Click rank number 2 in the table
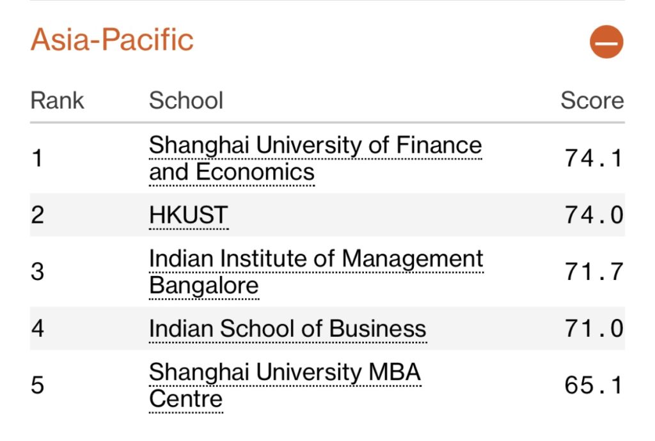 click(38, 215)
